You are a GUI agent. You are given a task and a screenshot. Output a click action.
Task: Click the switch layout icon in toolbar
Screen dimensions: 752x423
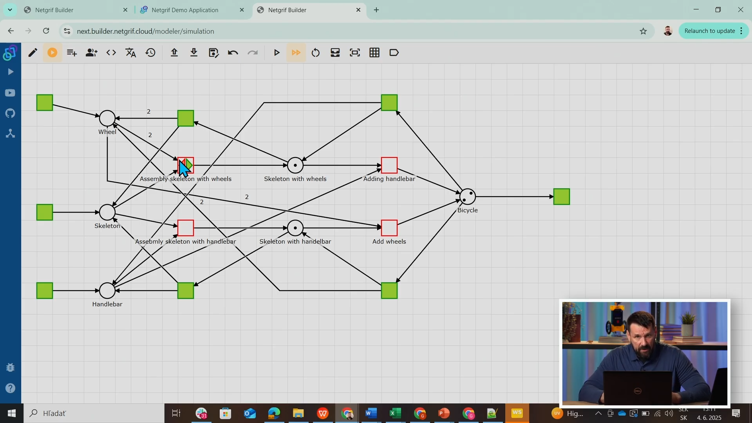[335, 52]
